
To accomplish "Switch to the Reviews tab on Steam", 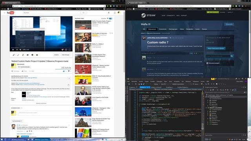I will point(204,29).
